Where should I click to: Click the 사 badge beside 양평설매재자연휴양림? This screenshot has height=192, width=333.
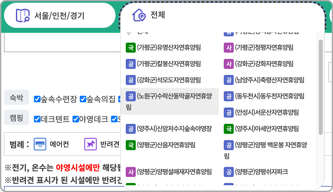(130, 172)
